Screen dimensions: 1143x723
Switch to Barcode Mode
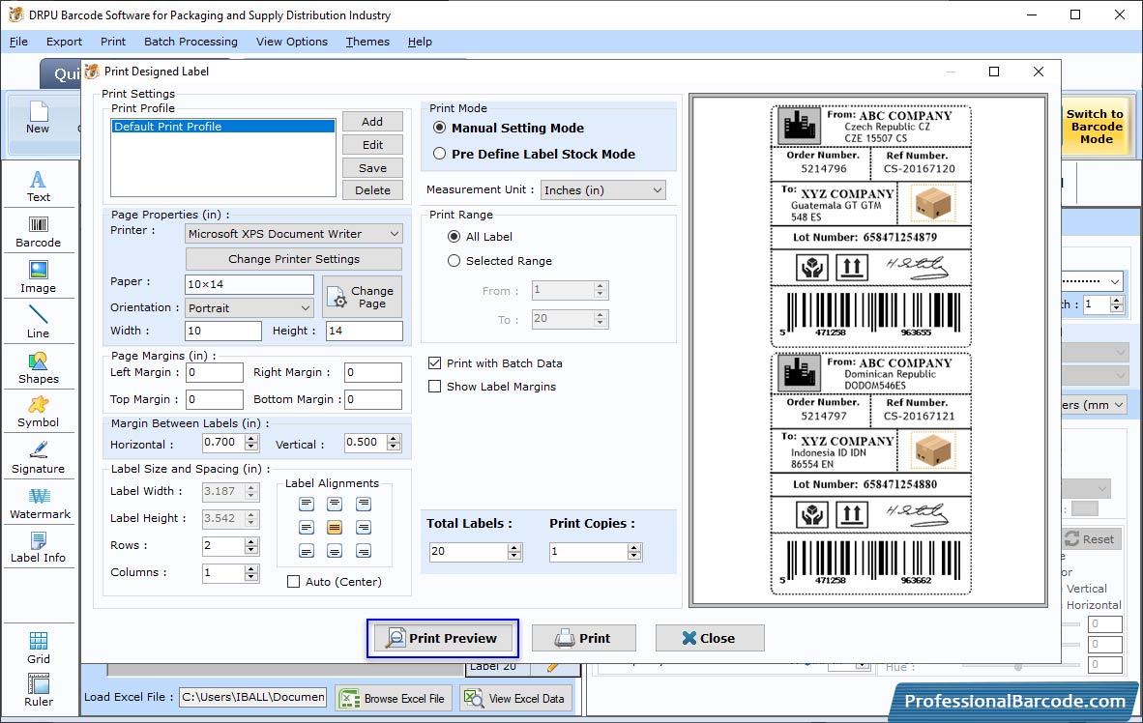pyautogui.click(x=1096, y=127)
